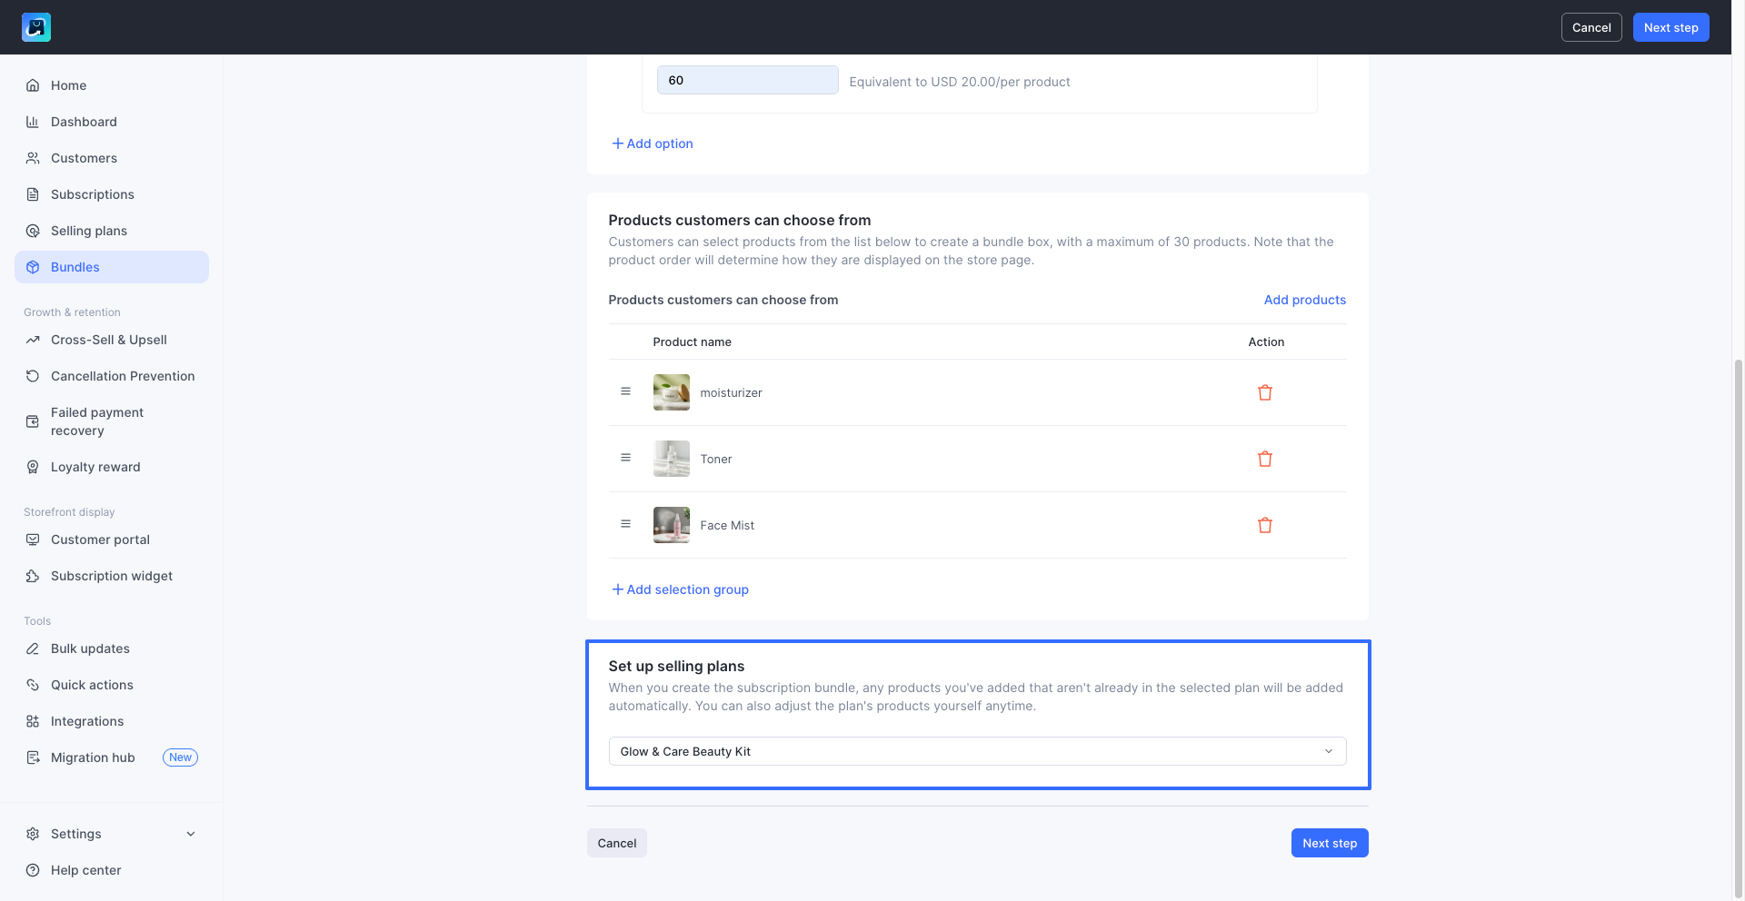This screenshot has height=901, width=1745.
Task: Navigate to Subscriptions
Action: point(112,194)
